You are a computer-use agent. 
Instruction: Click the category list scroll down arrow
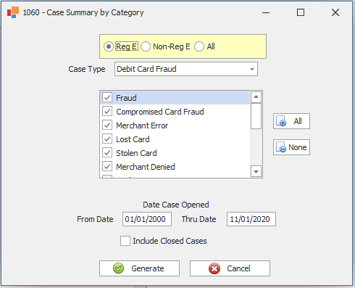256,171
